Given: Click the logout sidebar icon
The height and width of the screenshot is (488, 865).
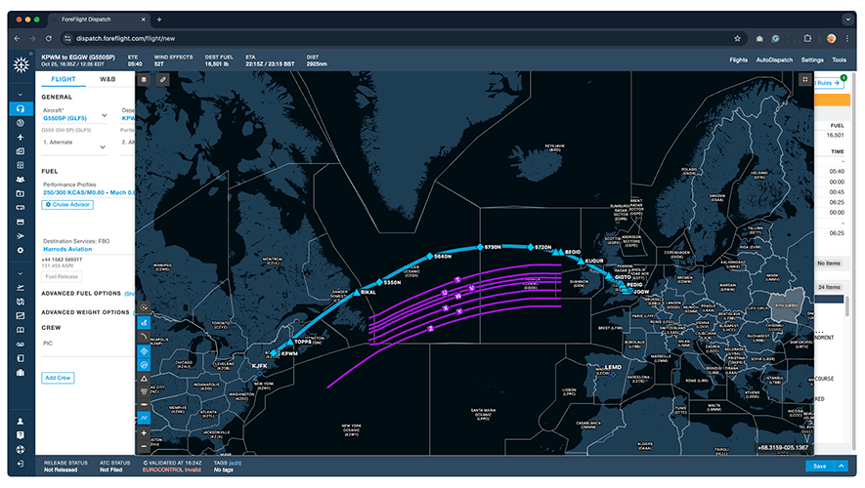Looking at the screenshot, I should coord(21,464).
